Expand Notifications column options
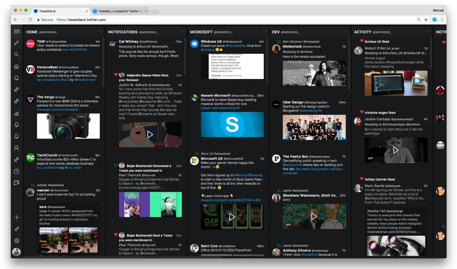 [x=182, y=31]
